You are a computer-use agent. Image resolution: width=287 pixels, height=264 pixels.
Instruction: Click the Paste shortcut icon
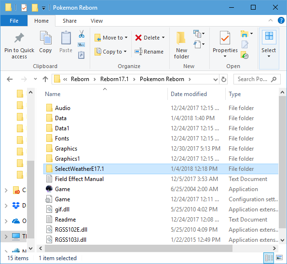81,55
